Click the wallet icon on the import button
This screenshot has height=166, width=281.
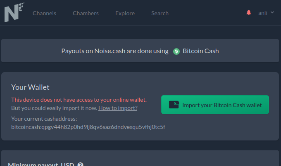coord(174,105)
